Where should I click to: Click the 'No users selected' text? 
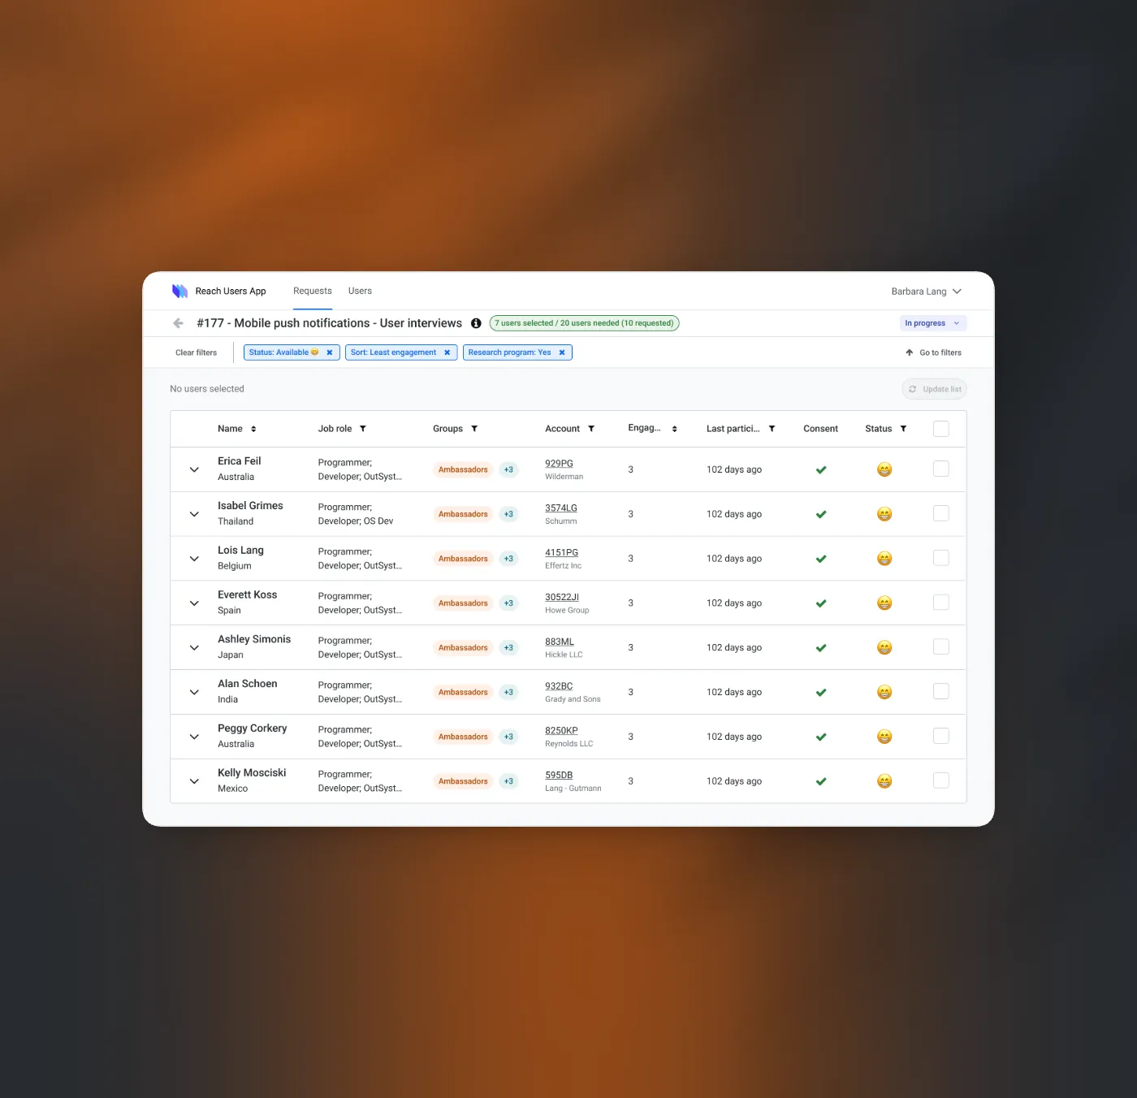(x=207, y=389)
